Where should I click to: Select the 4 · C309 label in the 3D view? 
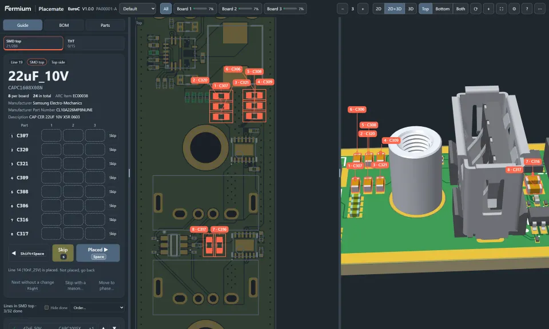click(x=391, y=140)
